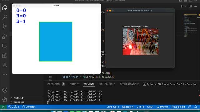This screenshot has width=200, height=112.
Task: Change file encoding UTF-8
Action: 140,107
